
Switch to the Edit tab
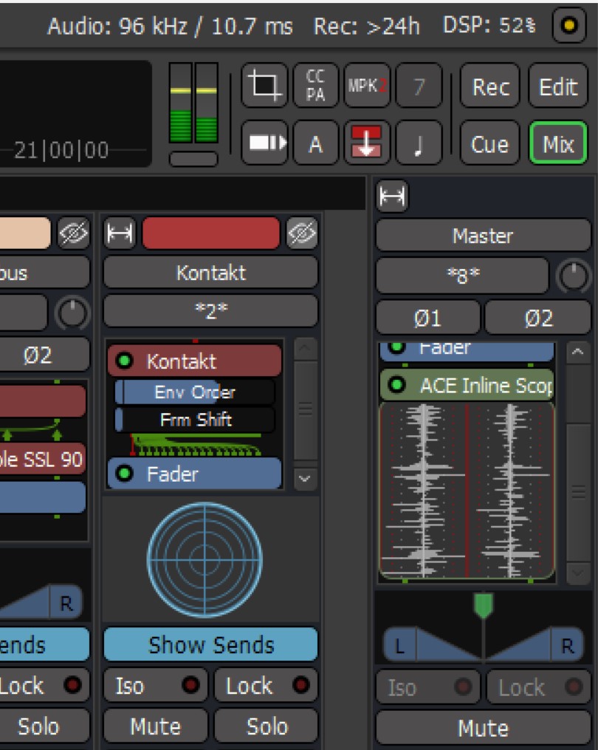(x=558, y=86)
